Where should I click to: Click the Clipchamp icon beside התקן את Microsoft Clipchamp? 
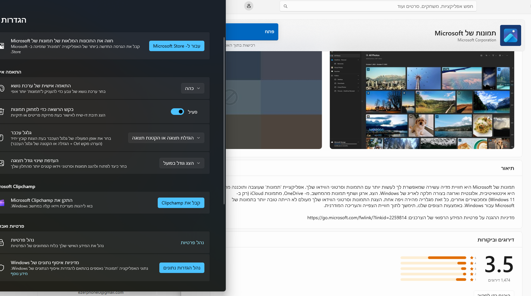(2, 203)
